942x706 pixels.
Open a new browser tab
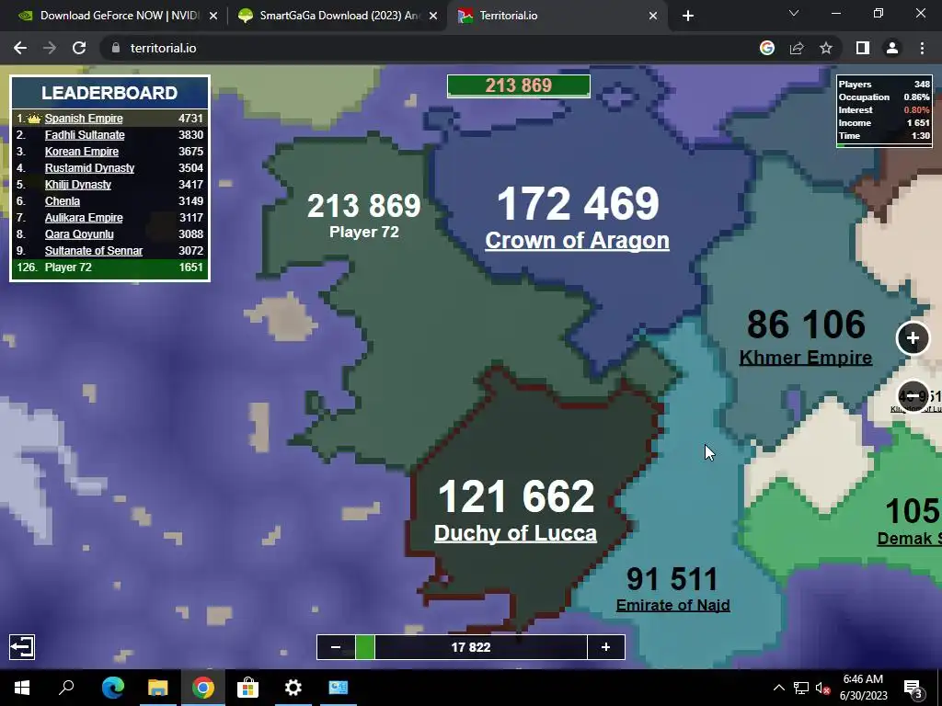click(x=688, y=17)
